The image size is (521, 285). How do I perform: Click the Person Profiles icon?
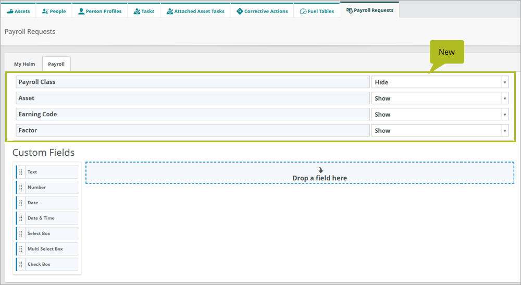tap(81, 11)
